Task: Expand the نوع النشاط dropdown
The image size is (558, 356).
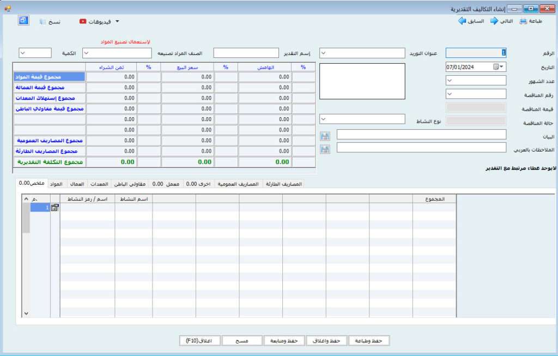Action: (x=323, y=119)
